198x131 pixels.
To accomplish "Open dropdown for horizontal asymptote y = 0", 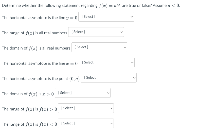I will 106,17.
